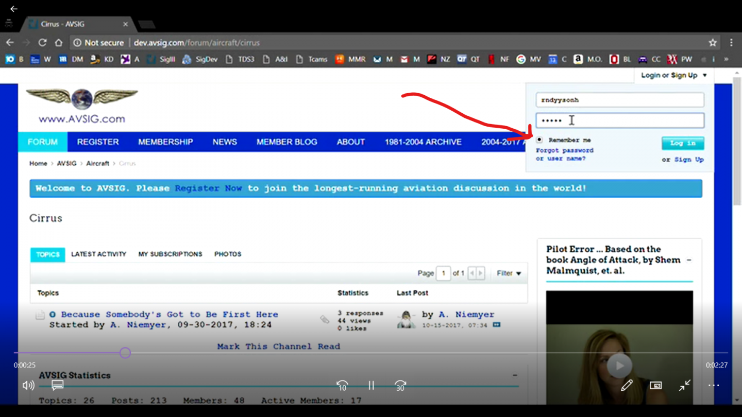Open the A&I bookmark
Viewport: 742px width, 417px height.
275,59
